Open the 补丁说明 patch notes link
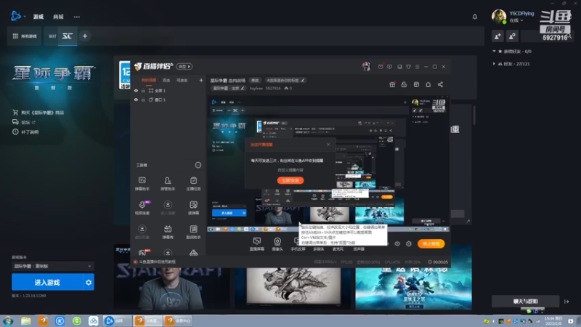 point(25,132)
